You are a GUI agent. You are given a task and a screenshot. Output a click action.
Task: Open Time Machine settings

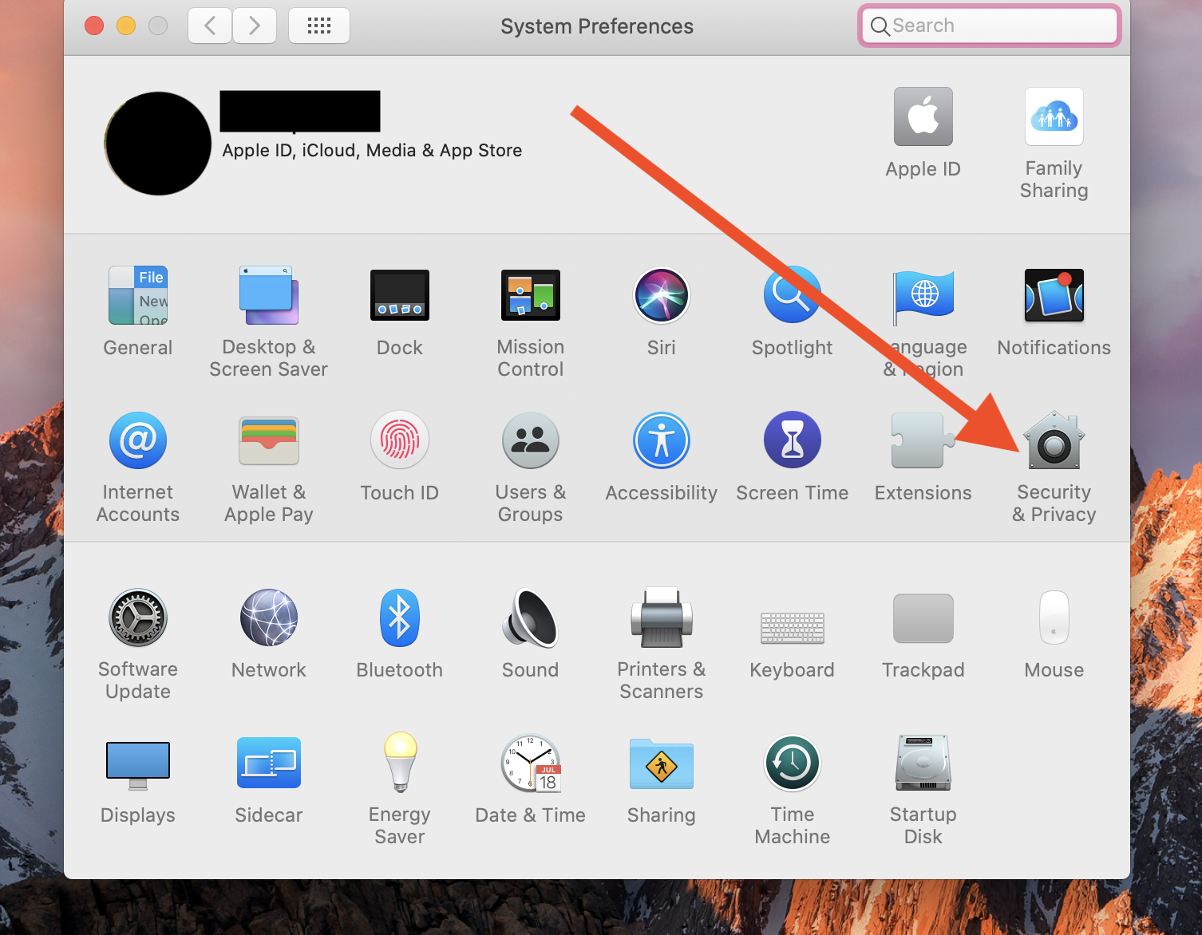[x=793, y=763]
